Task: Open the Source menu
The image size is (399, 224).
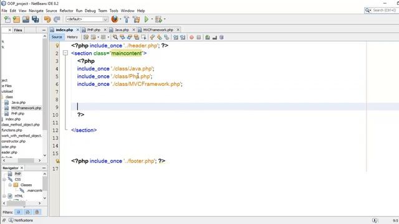Action: [x=51, y=11]
